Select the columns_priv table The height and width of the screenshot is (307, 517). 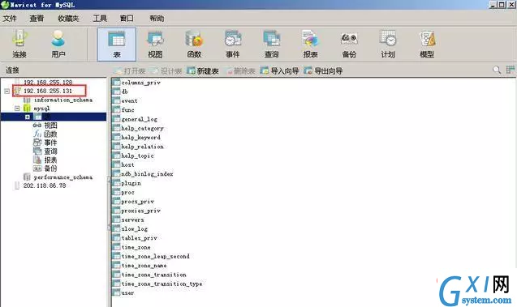pos(140,83)
